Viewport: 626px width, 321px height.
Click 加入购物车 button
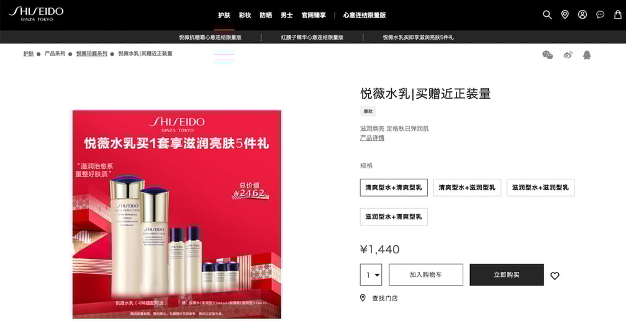coord(426,274)
